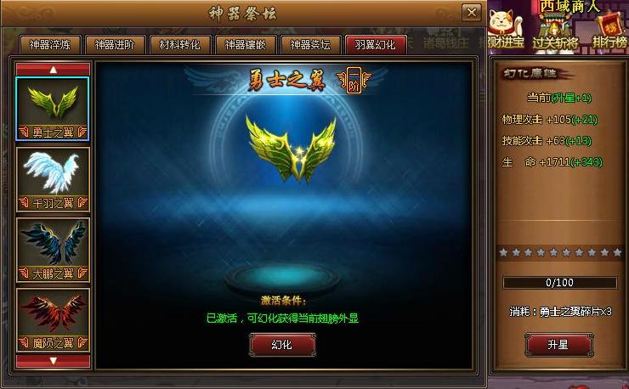Screen dimensions: 629x389
Task: Click the row of ten stars
Action: tap(560, 252)
